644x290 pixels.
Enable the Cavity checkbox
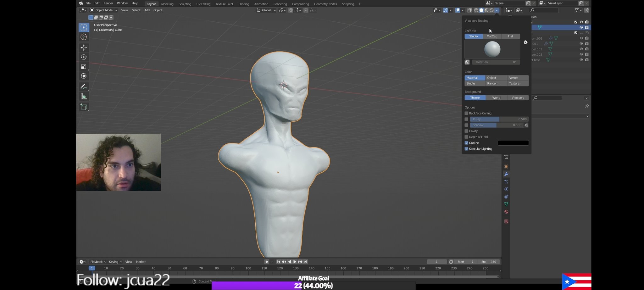click(x=466, y=131)
